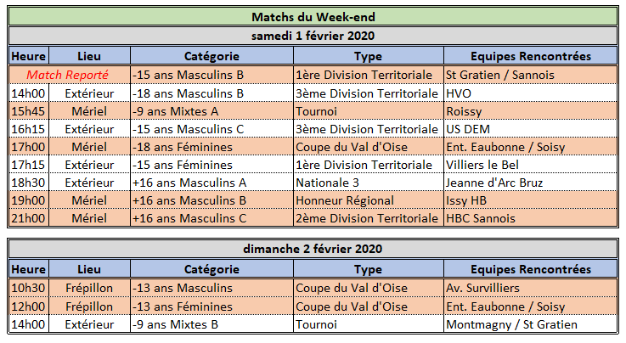The width and height of the screenshot is (626, 343).
Task: Select the 'Nationale 3' type cell
Action: click(369, 183)
